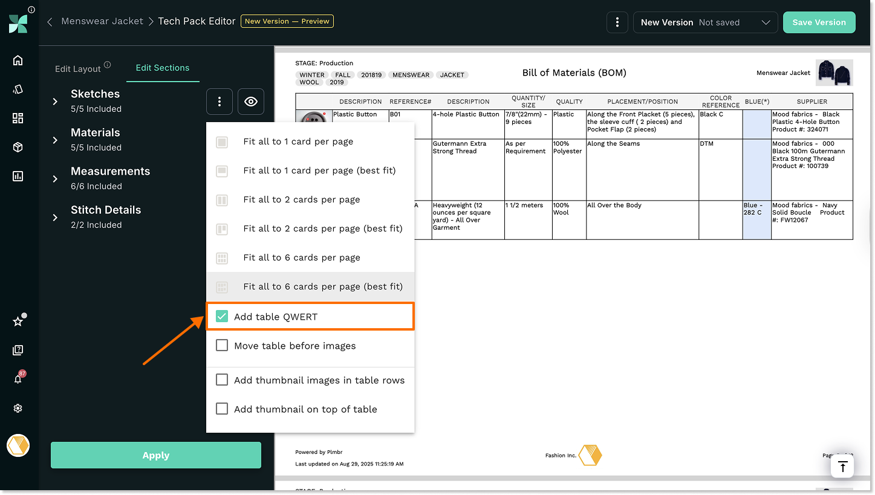Screen dimensions: 875x495
Task: Open the settings gear in sidebar
Action: coord(18,409)
